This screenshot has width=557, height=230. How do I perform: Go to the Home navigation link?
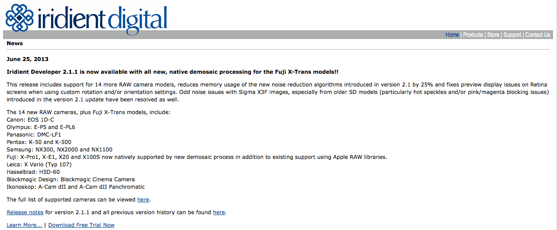click(452, 35)
